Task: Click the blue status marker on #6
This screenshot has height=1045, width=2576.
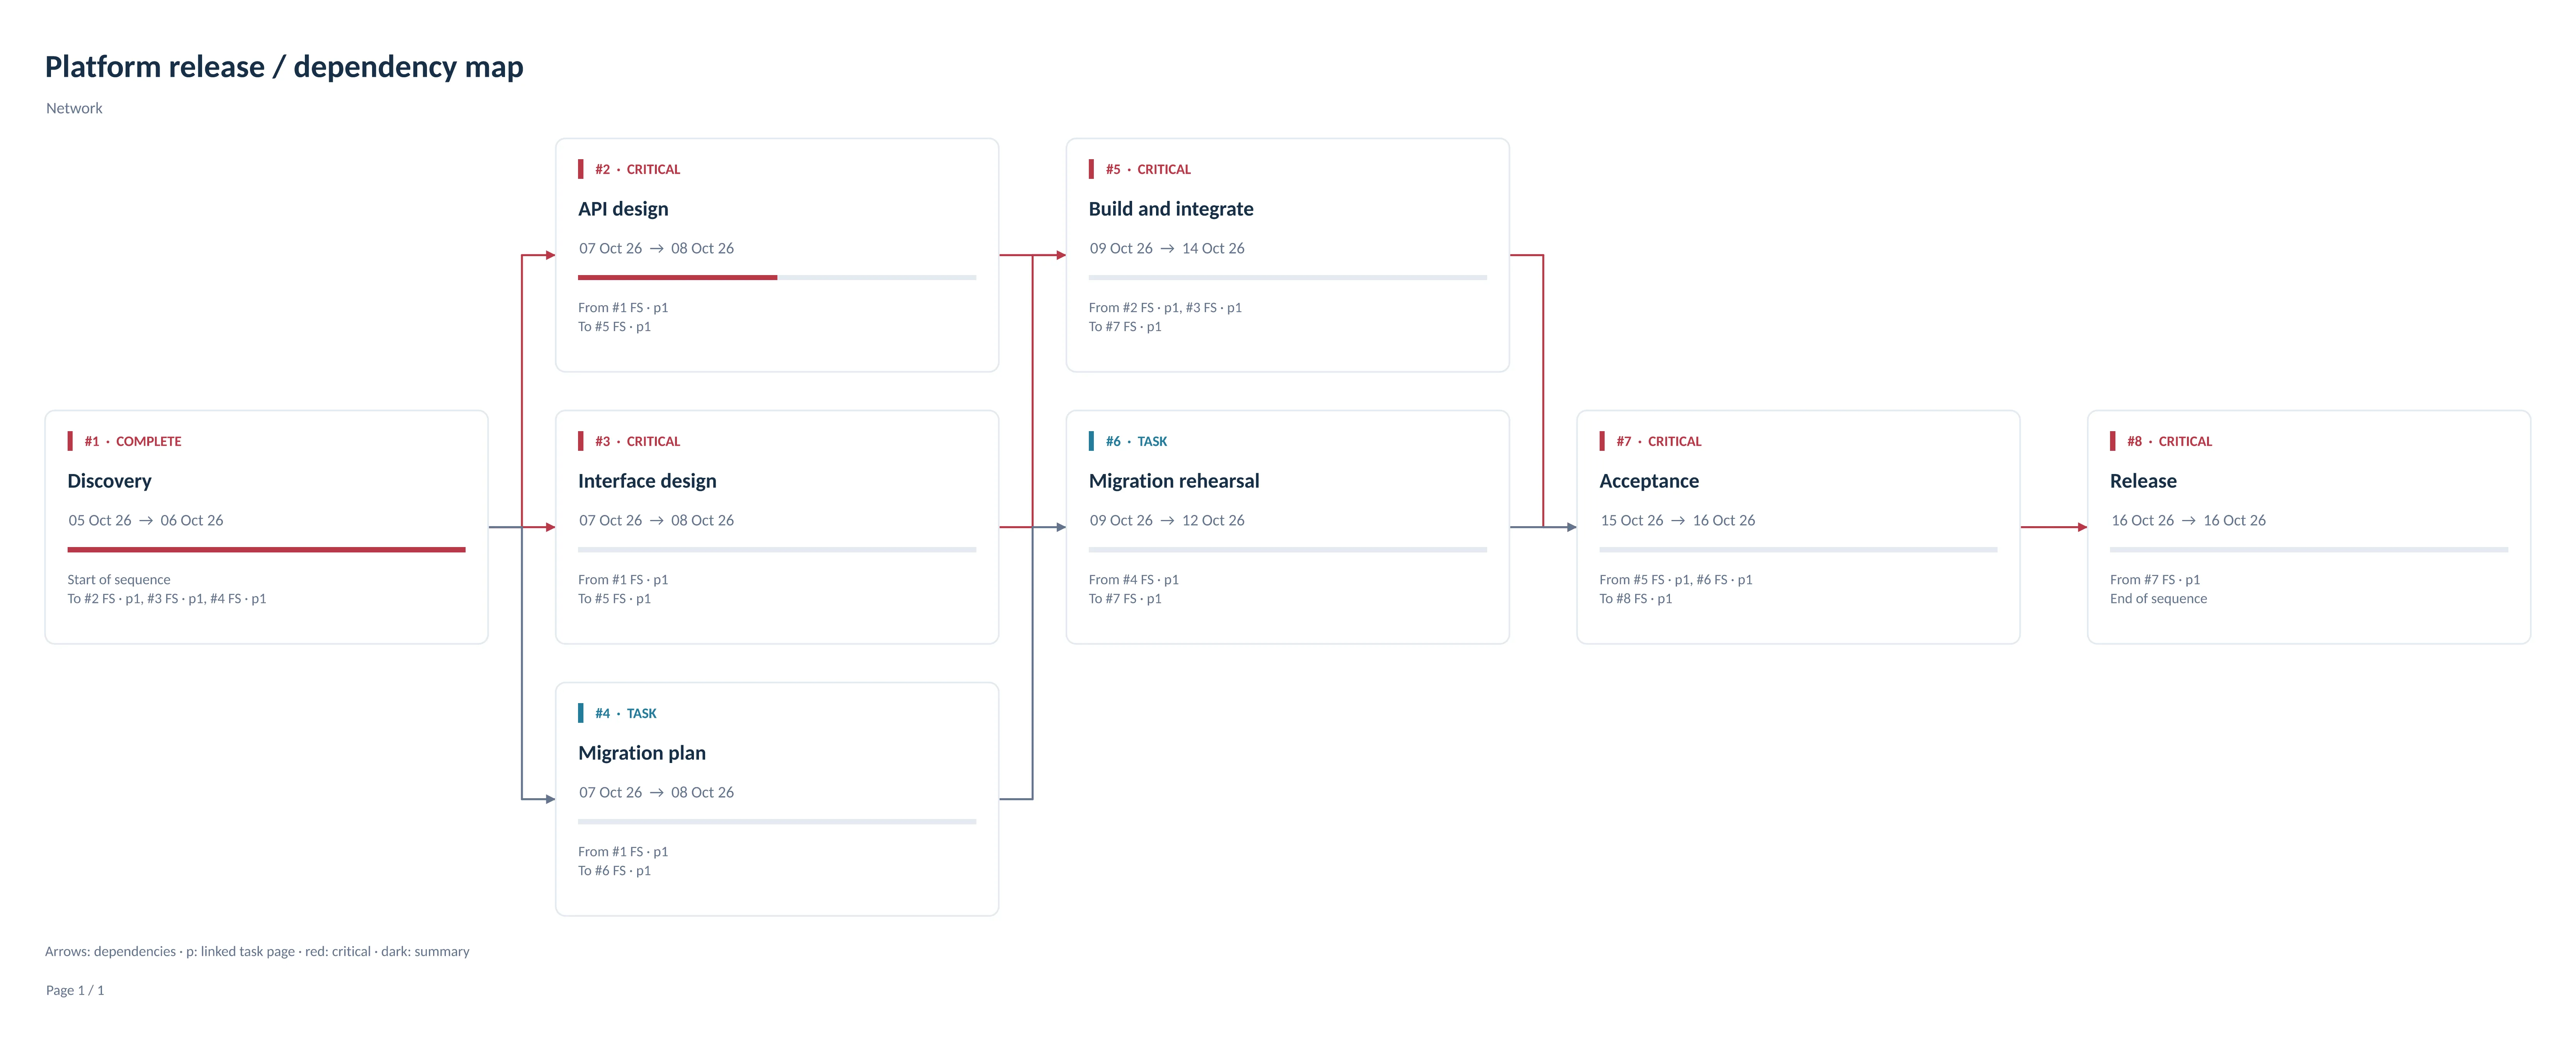Action: [1092, 441]
